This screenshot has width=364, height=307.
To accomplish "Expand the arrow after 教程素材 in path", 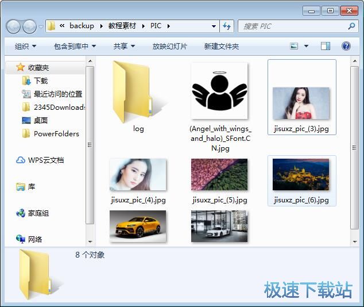I will click(144, 26).
